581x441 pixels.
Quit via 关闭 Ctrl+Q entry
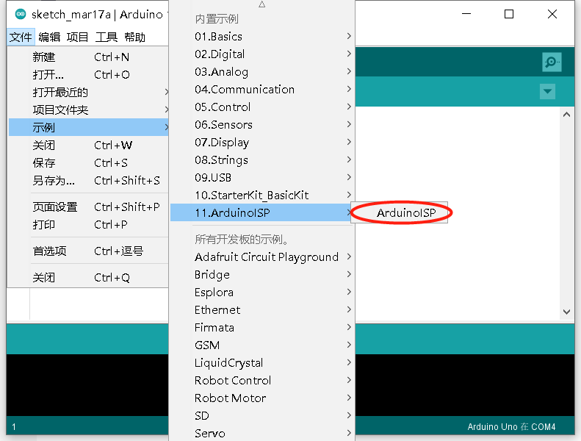(89, 277)
